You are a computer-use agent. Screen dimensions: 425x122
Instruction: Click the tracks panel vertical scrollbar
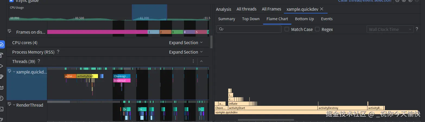[x=211, y=41]
